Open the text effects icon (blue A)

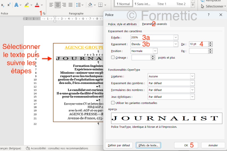[16, 5]
